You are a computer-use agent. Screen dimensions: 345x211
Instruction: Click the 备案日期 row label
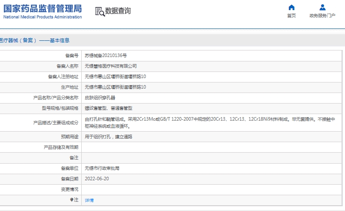click(x=69, y=179)
